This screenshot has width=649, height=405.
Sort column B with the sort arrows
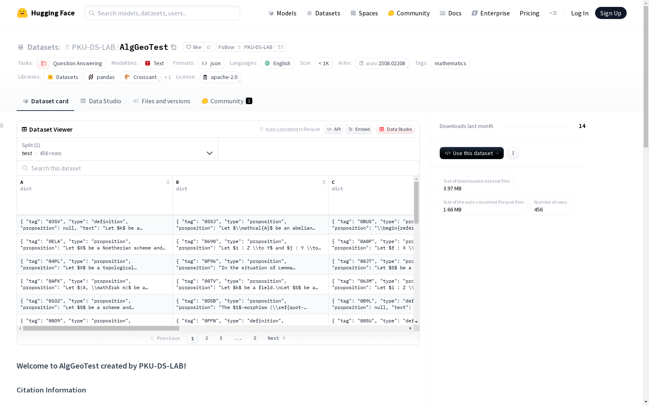pyautogui.click(x=324, y=182)
